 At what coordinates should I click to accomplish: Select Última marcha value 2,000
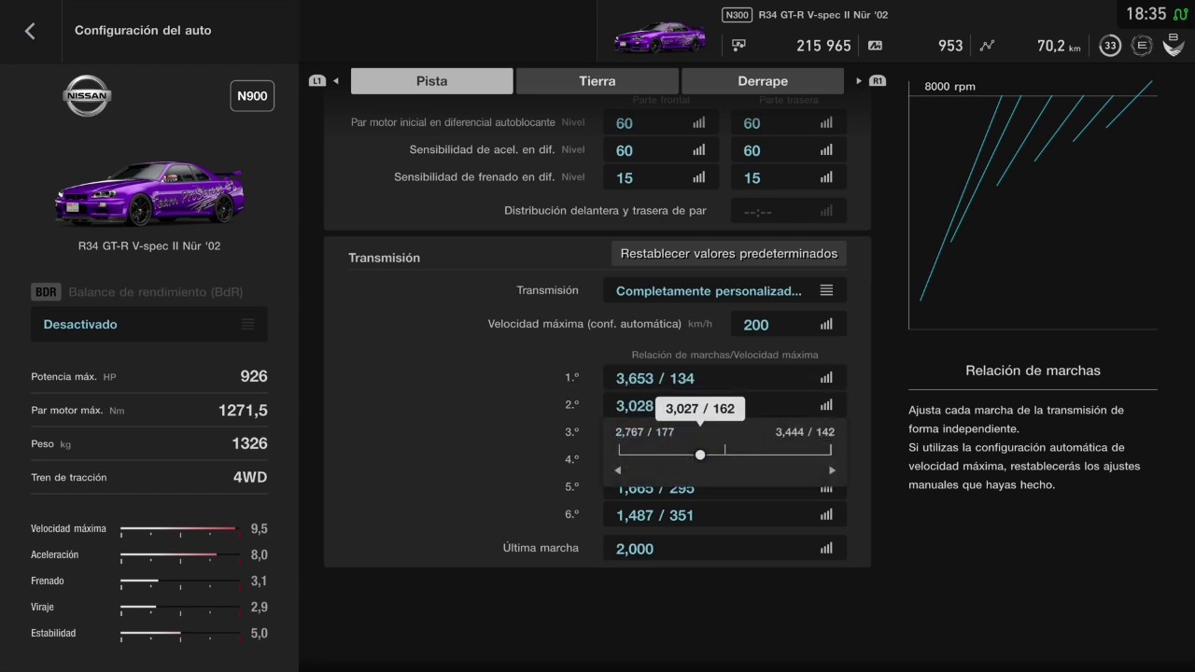tap(724, 549)
